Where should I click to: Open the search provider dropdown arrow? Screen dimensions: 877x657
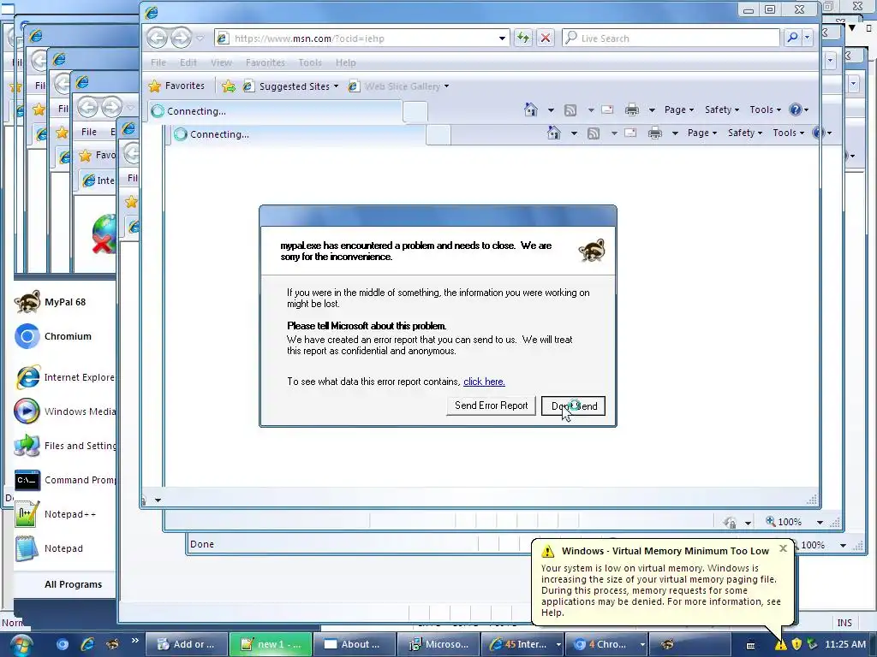(807, 38)
